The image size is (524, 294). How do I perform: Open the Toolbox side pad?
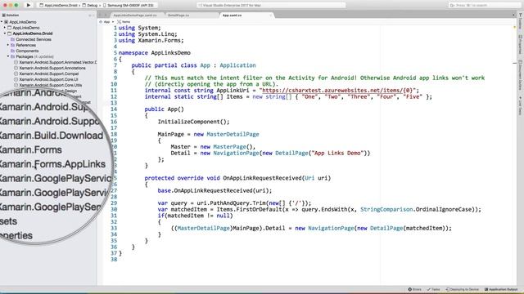521,21
